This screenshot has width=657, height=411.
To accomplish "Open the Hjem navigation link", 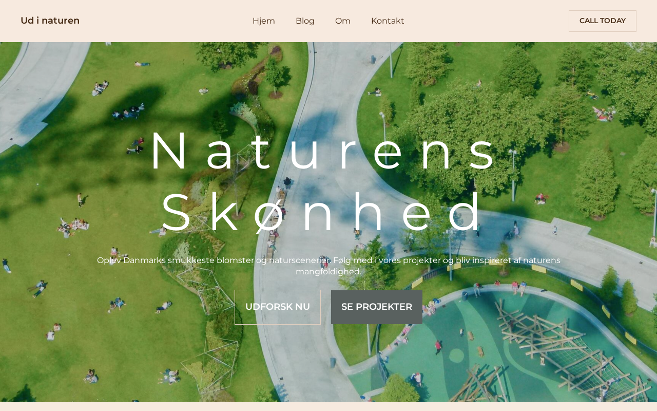I will click(264, 21).
